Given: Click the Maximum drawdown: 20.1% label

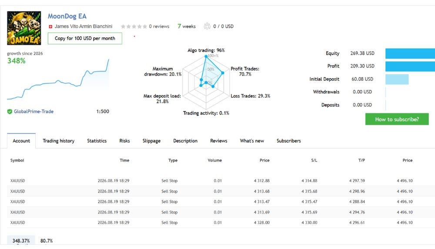Looking at the screenshot, I should click(x=163, y=71).
